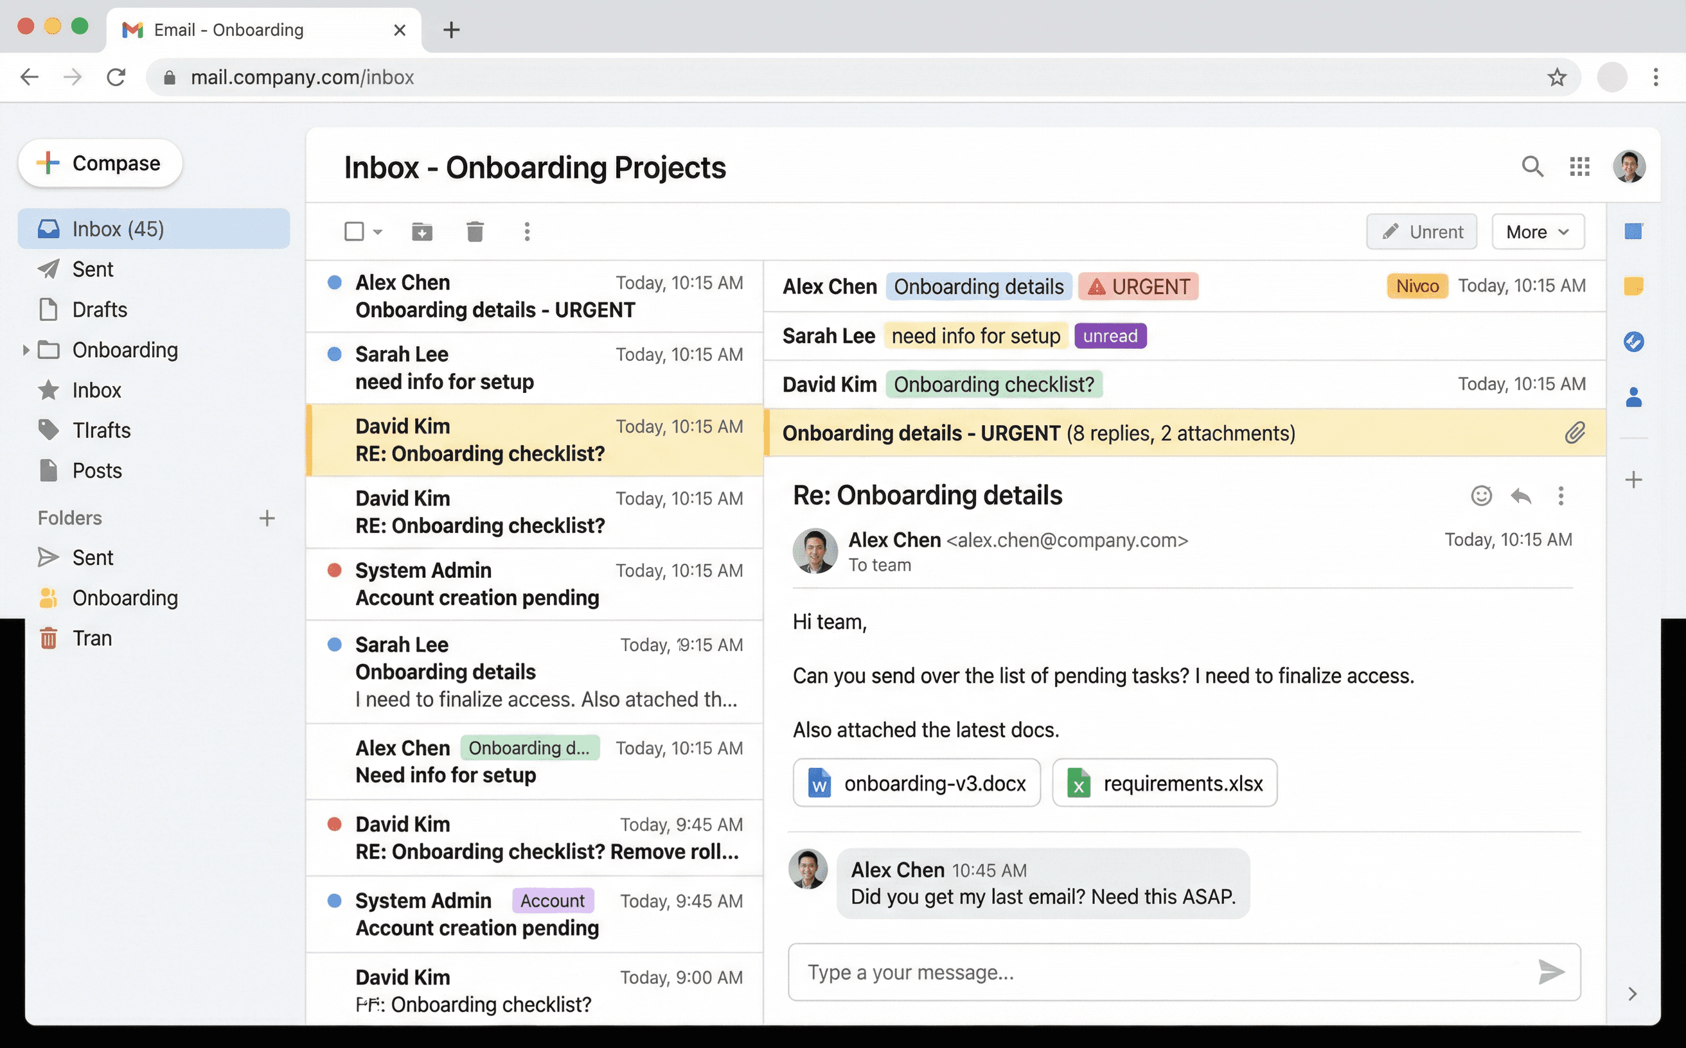
Task: Open the apps grid
Action: (1581, 167)
